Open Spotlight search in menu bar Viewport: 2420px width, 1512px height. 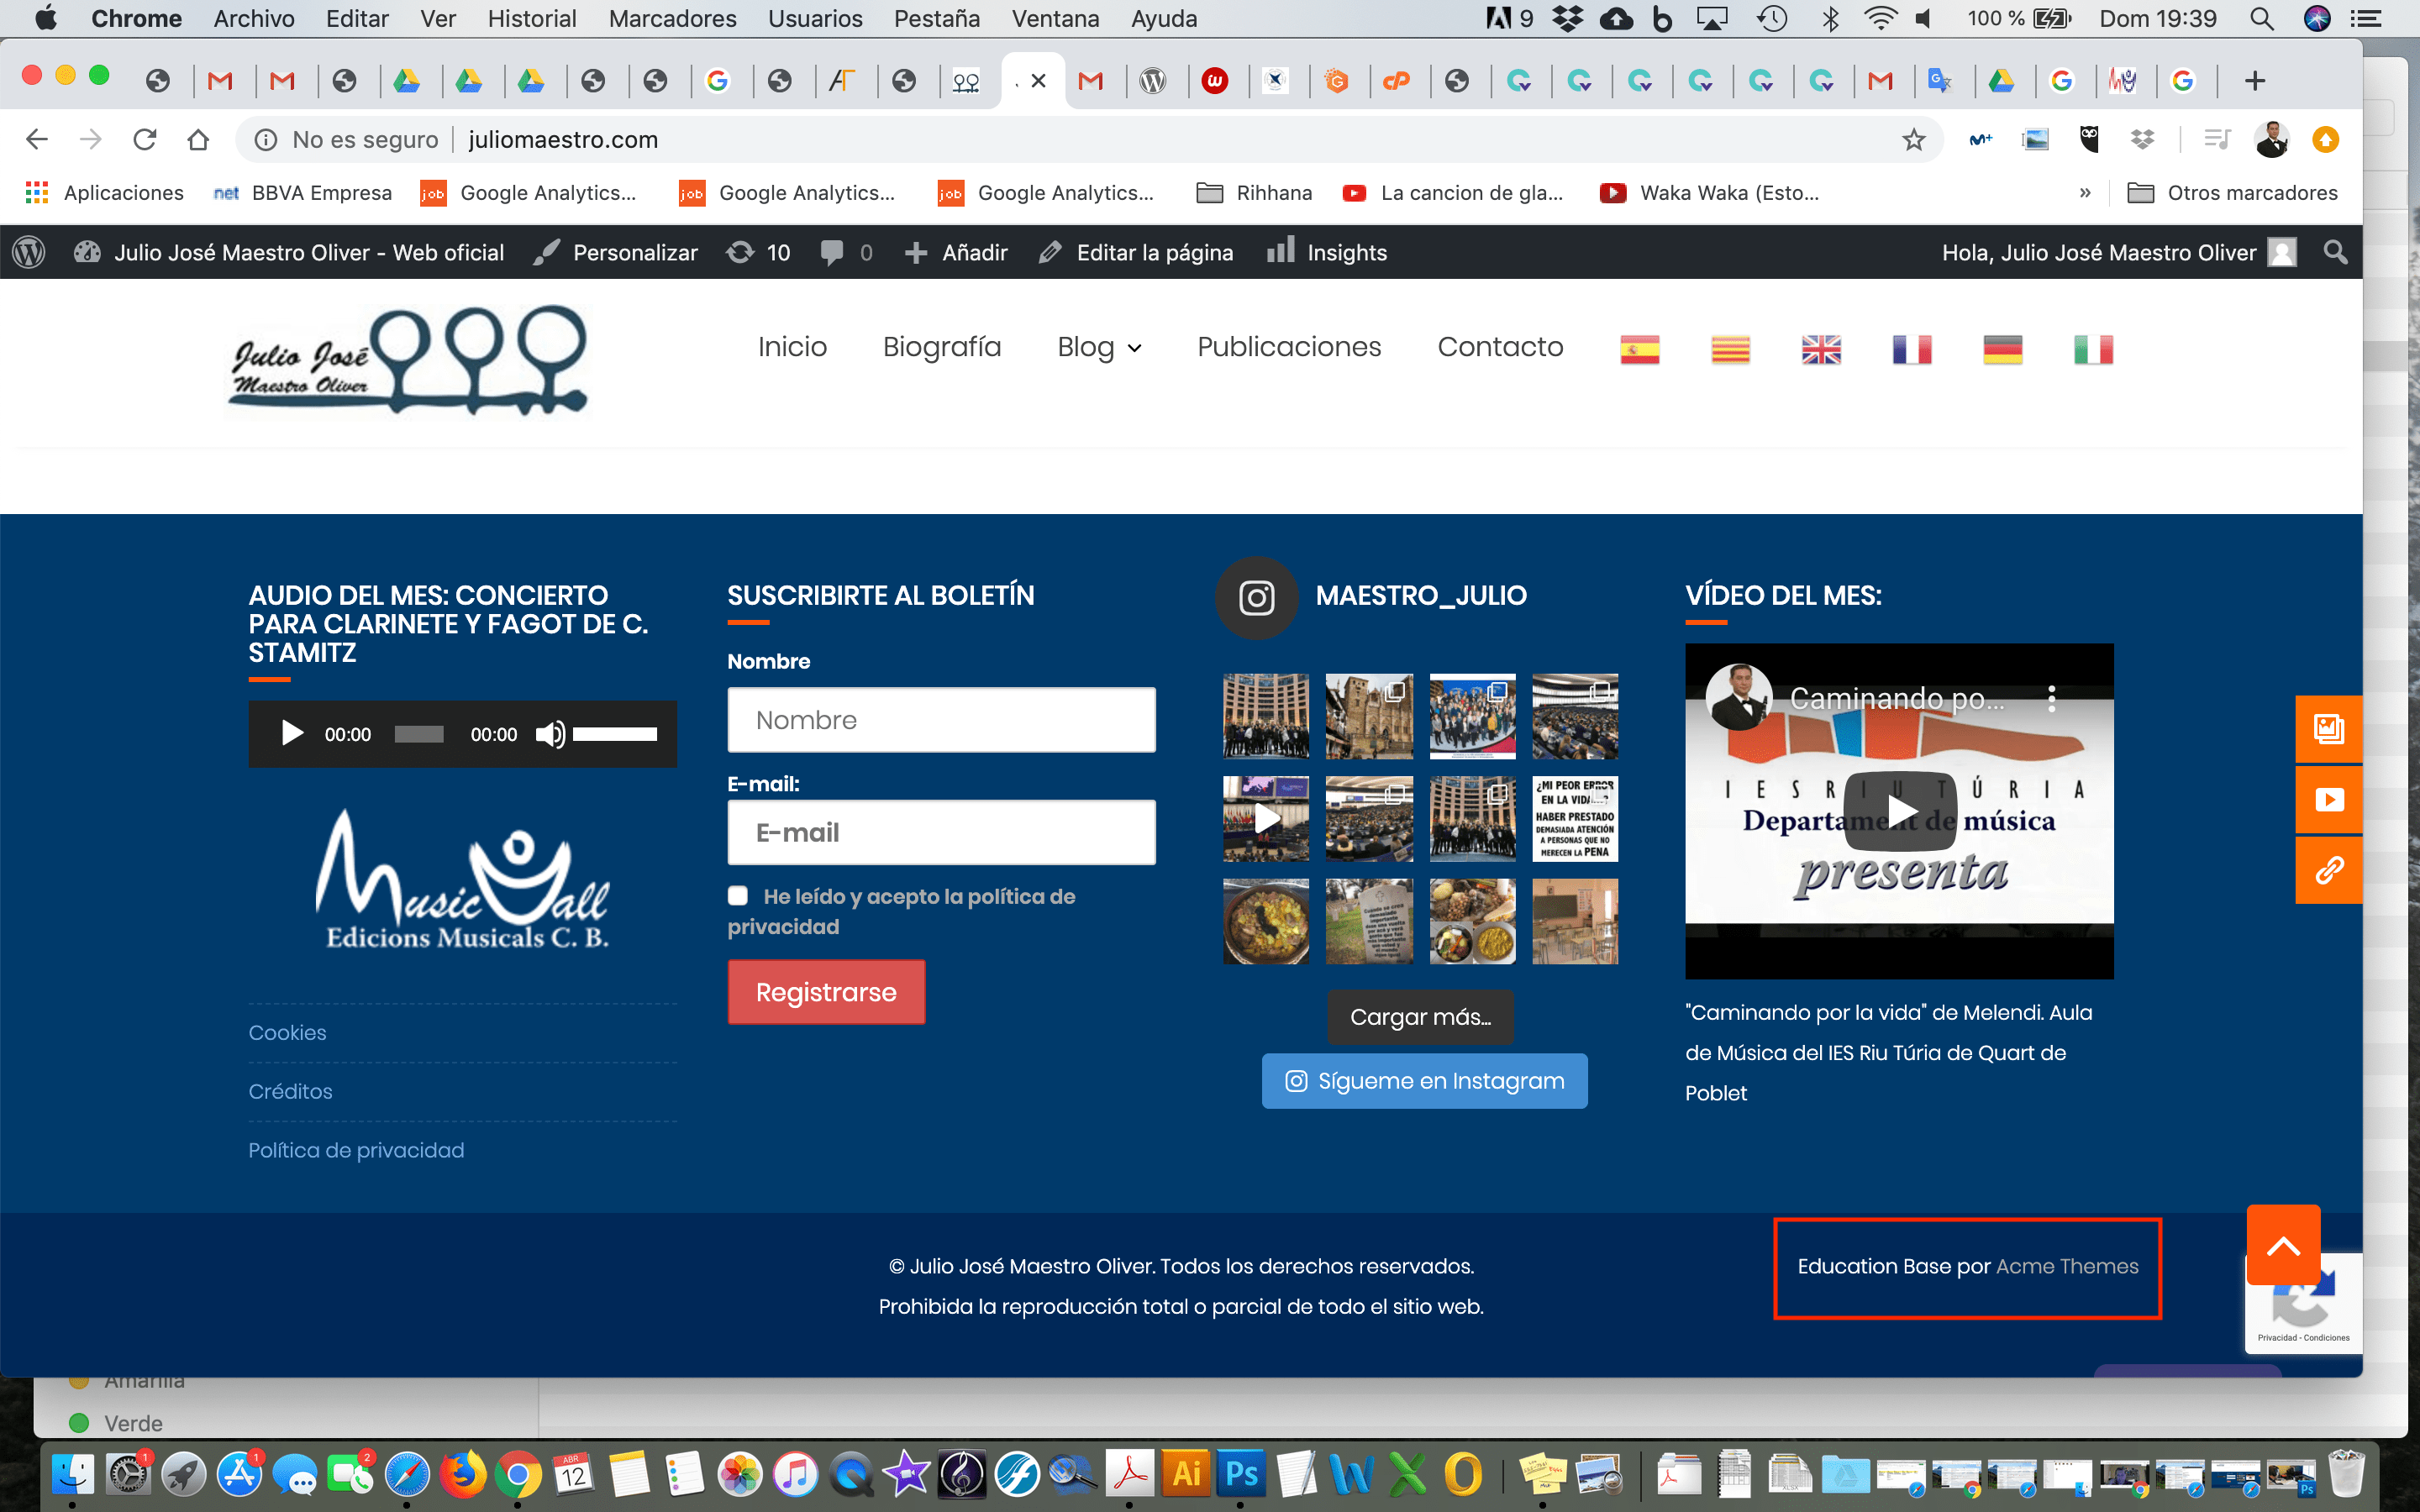point(2262,18)
